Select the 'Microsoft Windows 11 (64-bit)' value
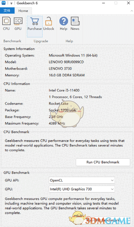The height and width of the screenshot is (227, 134). click(73, 55)
